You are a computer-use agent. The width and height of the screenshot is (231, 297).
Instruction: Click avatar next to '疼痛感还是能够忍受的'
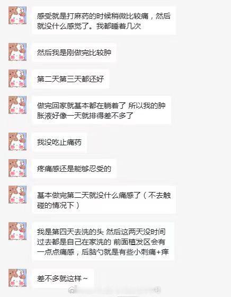(x=17, y=168)
